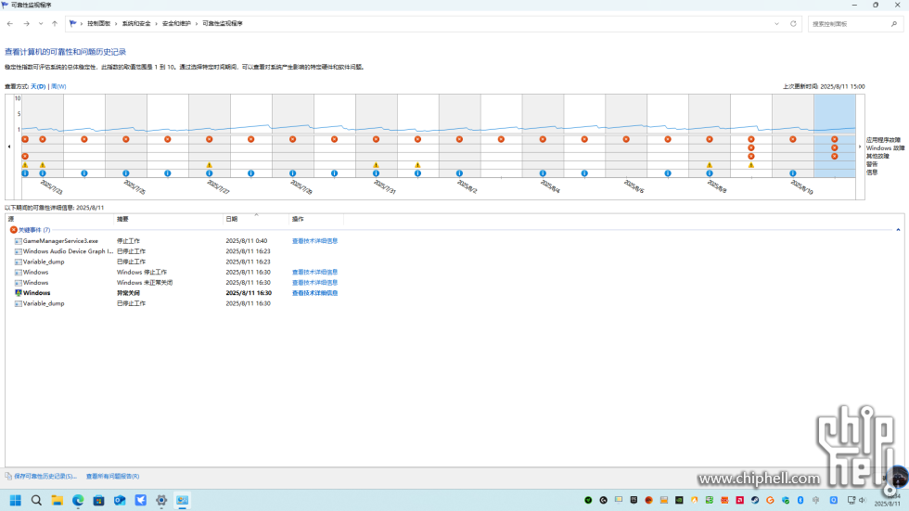909x511 pixels.
Task: Open technical details link for Windows 停止工作 row
Action: click(x=314, y=273)
